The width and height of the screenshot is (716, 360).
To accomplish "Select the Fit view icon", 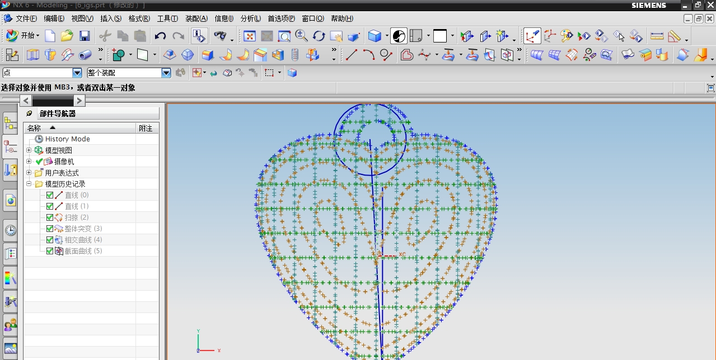I will coord(250,36).
